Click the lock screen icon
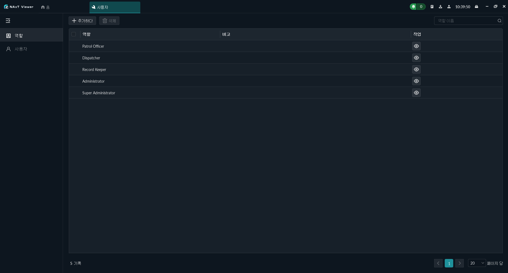The image size is (508, 273). coord(476,7)
